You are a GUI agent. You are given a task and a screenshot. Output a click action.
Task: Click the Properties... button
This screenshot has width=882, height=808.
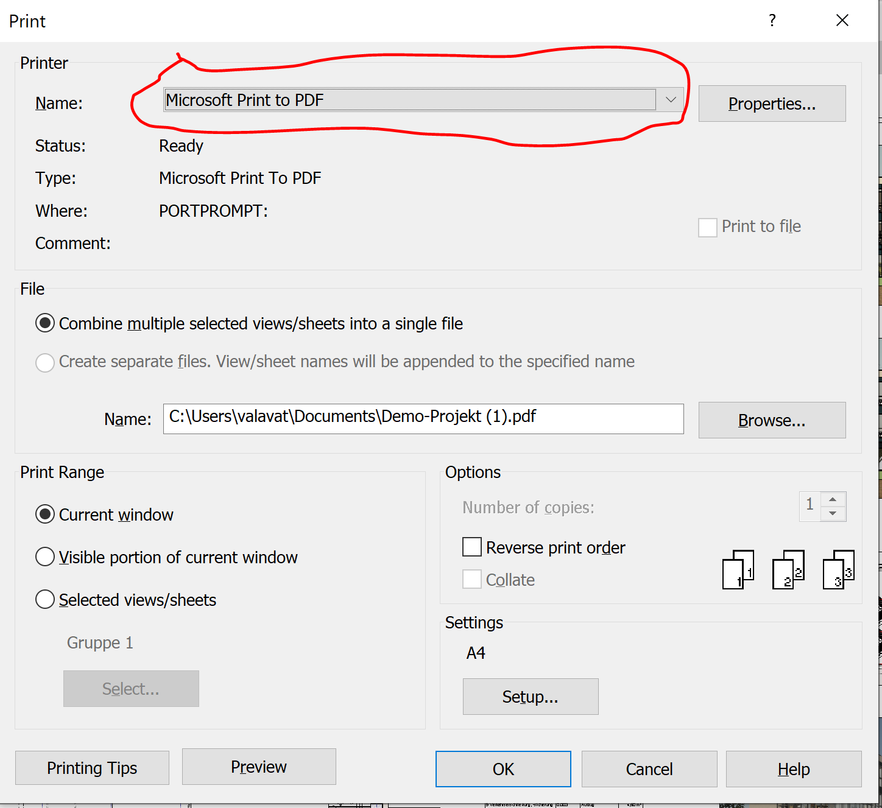tap(771, 104)
